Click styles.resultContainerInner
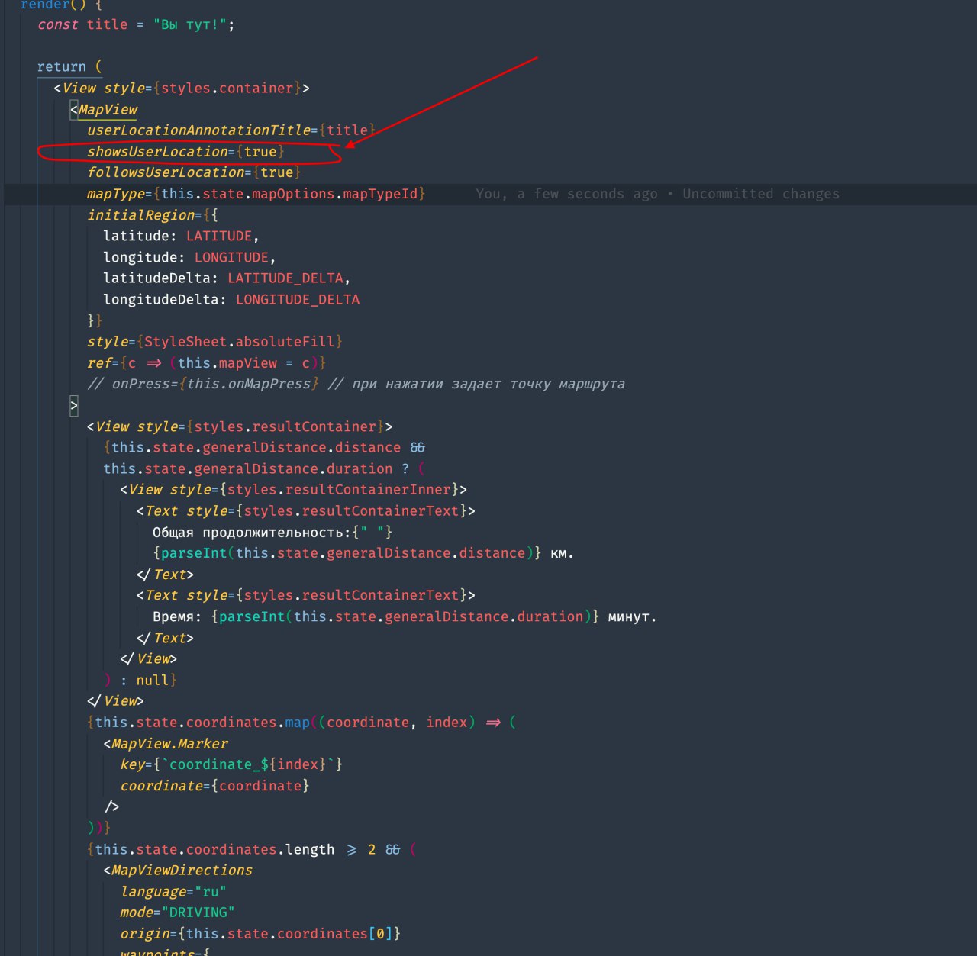977x956 pixels. [x=339, y=489]
